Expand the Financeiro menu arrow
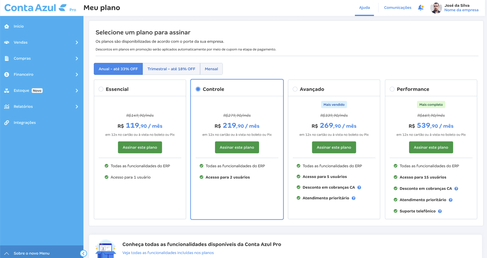 pos(77,74)
